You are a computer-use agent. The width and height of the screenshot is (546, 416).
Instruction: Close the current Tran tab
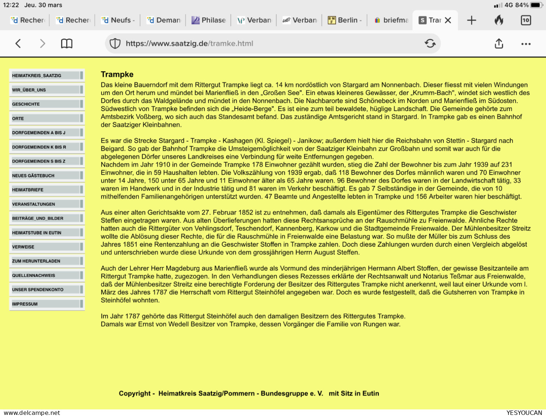coord(448,20)
